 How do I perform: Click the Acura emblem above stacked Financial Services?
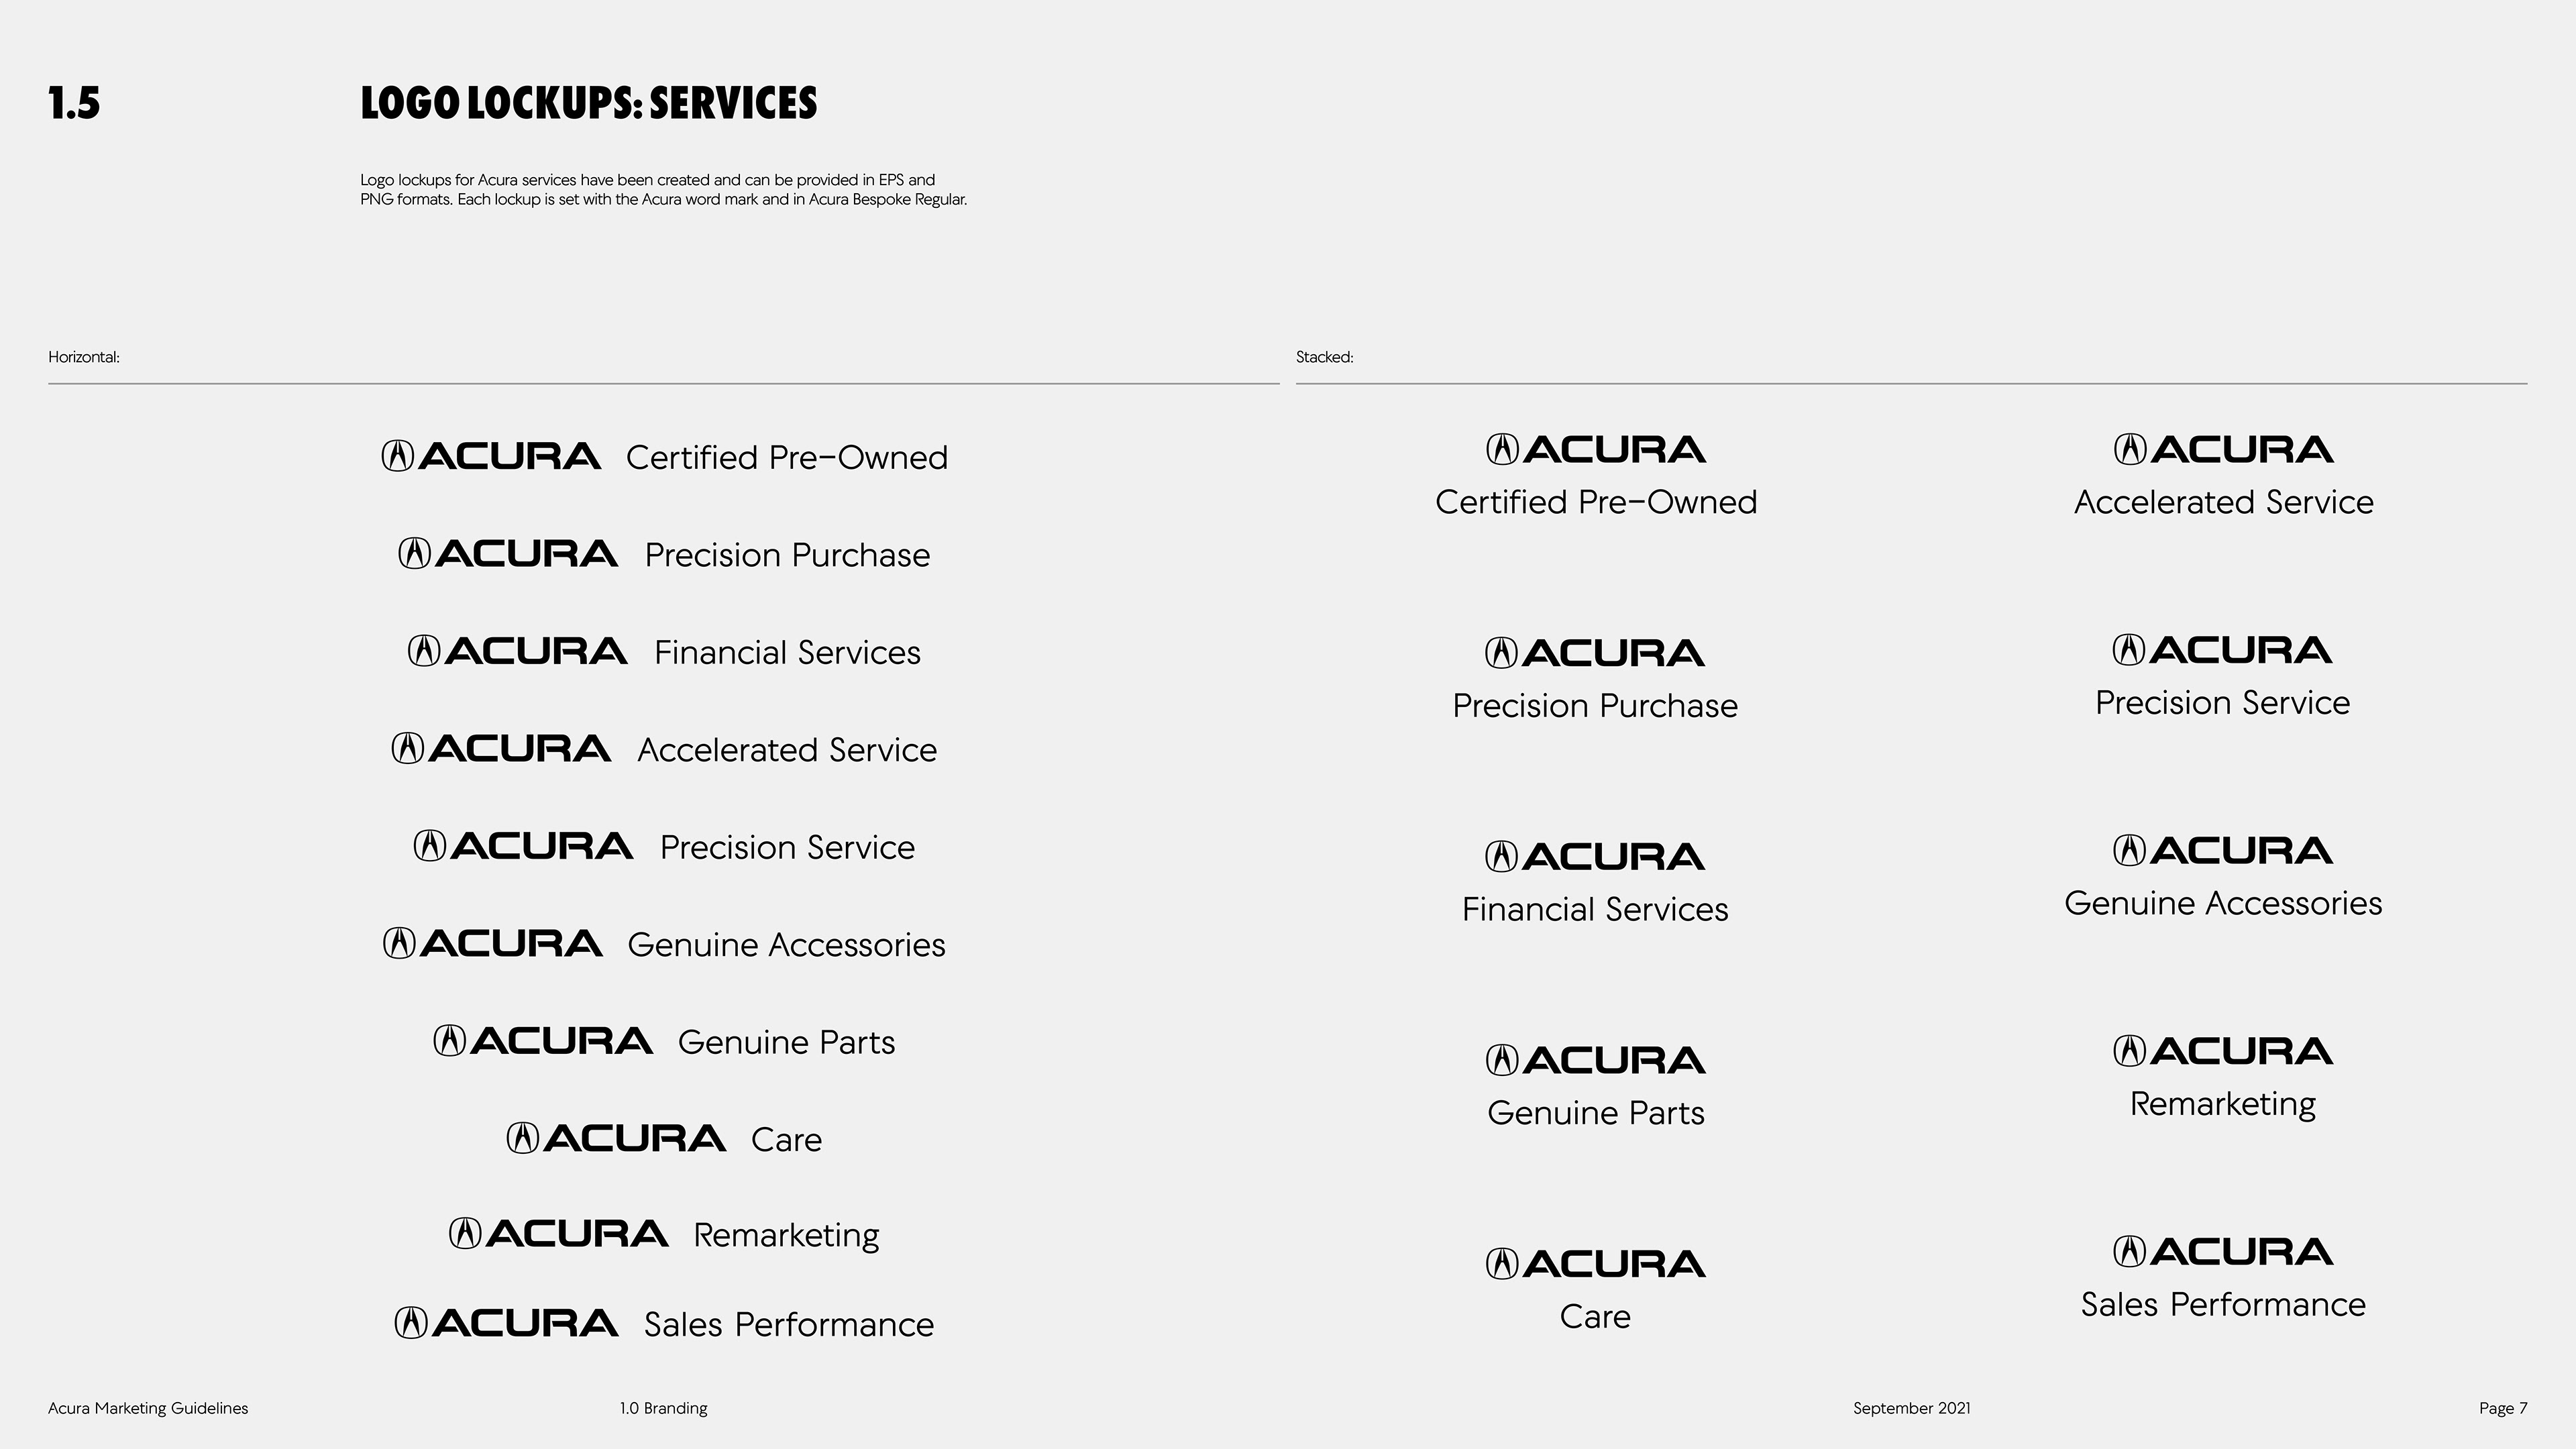[1501, 857]
